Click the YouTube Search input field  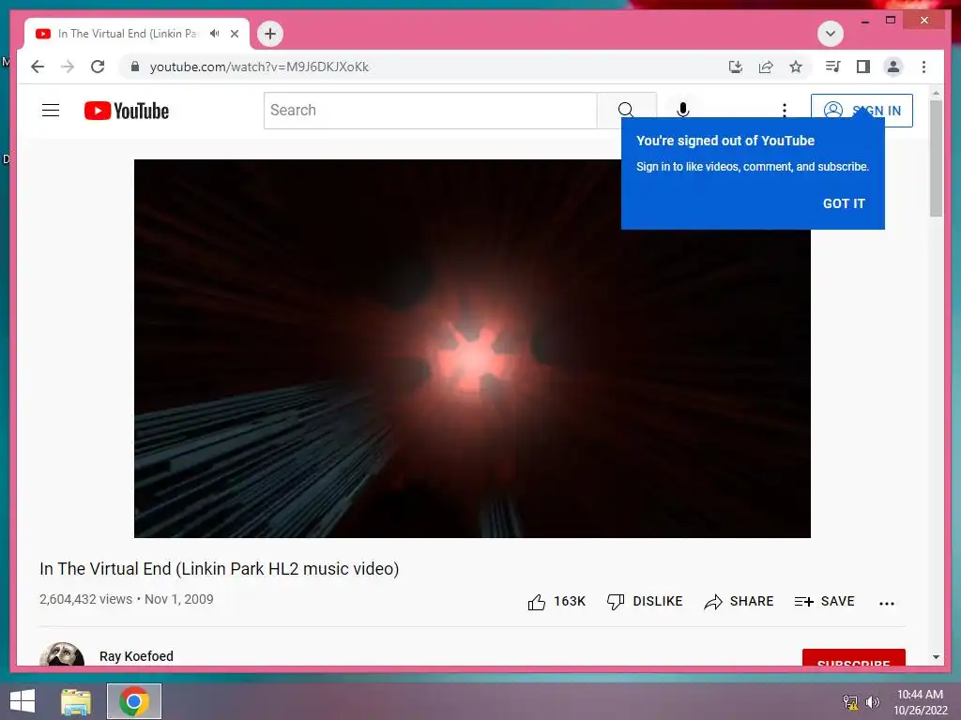[x=430, y=111]
